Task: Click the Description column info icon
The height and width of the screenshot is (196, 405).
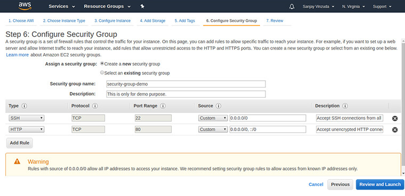Action: tap(345, 106)
